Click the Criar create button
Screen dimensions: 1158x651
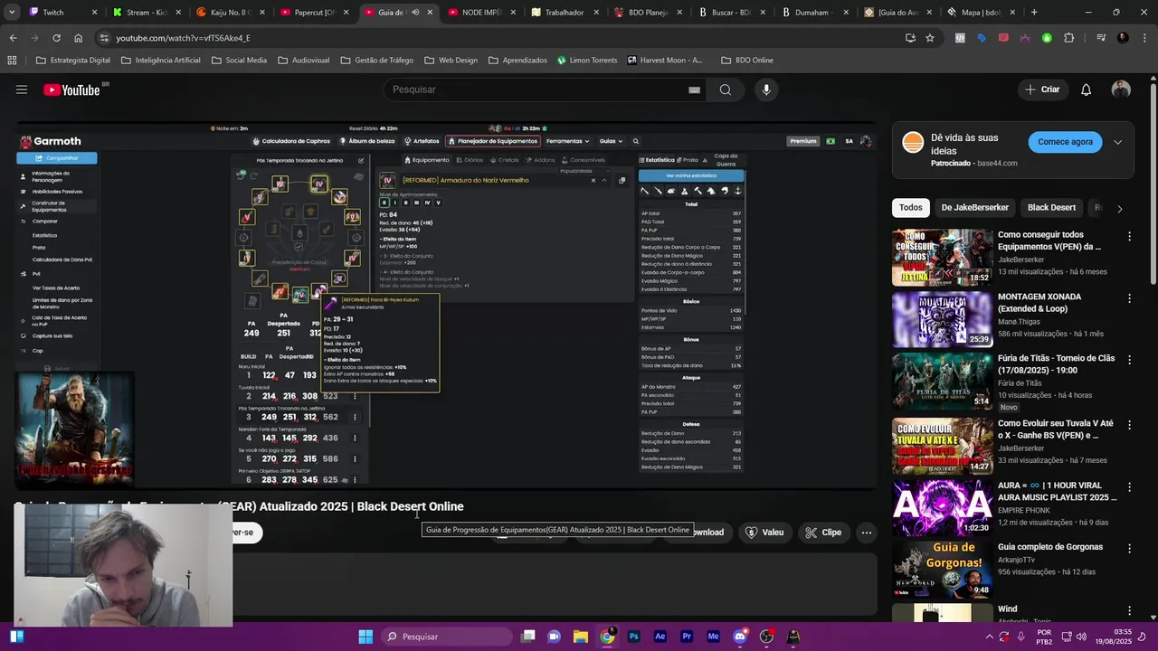click(1042, 90)
